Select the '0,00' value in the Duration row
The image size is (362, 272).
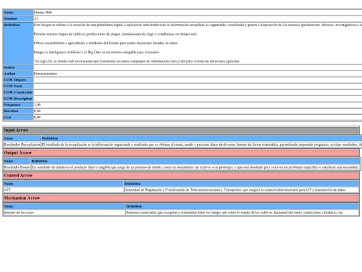[38, 111]
